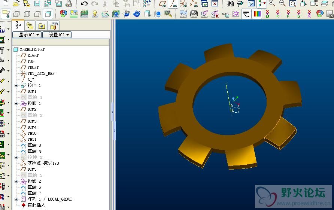Expand the 拉伸 2 feature node

coord(16,157)
